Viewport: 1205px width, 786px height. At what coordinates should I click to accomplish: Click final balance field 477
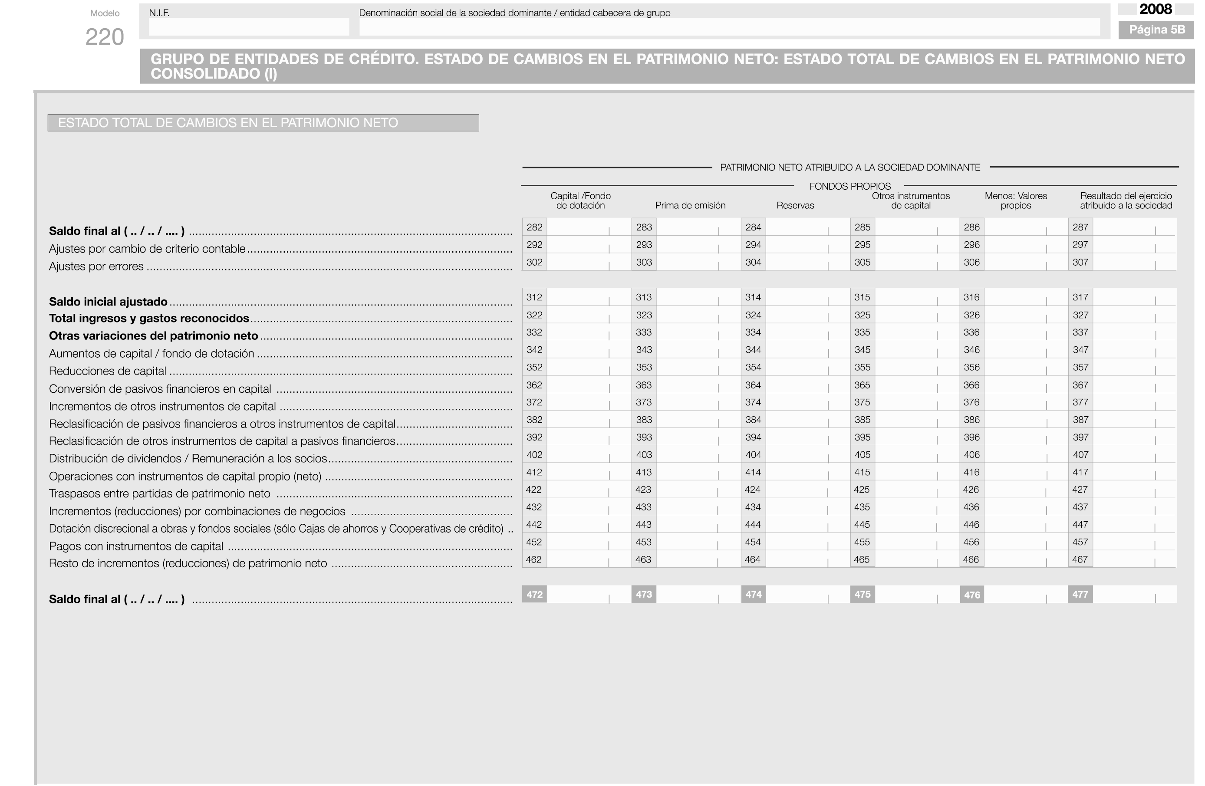pos(1134,594)
